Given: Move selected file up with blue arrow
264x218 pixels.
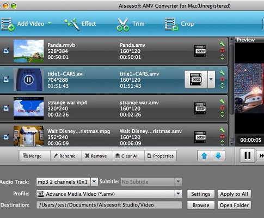Looking at the screenshot, I should pos(204,156).
